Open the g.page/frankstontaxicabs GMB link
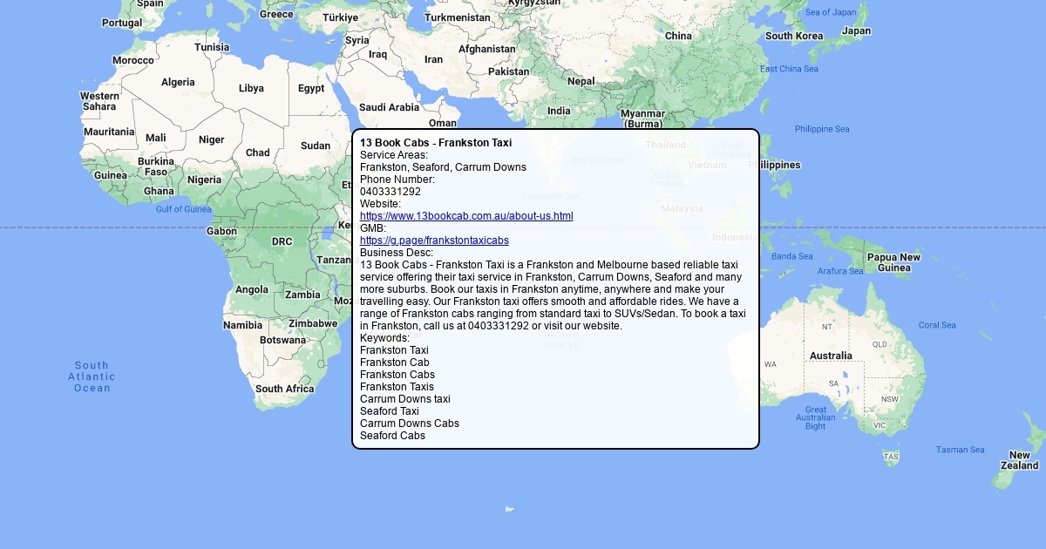 pos(433,241)
